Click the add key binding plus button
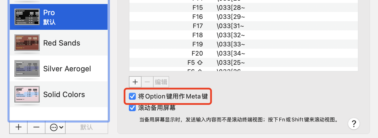The height and width of the screenshot is (138, 378). (x=135, y=82)
